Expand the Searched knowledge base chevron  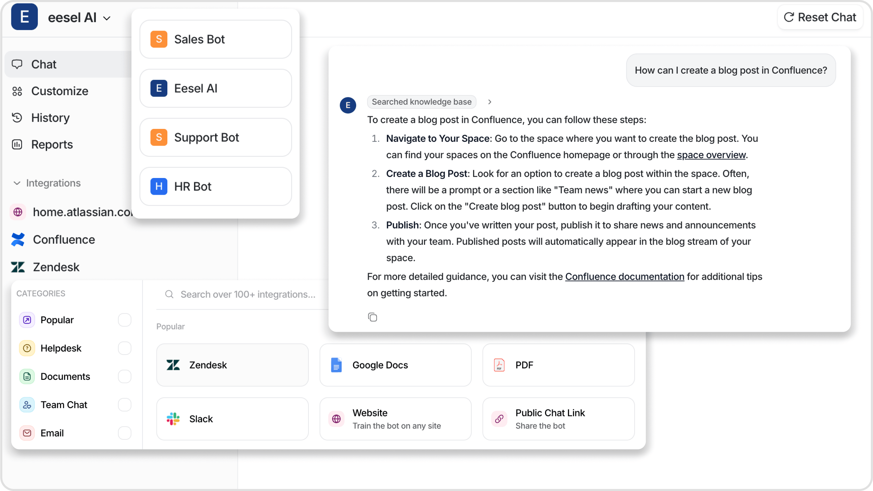click(490, 102)
